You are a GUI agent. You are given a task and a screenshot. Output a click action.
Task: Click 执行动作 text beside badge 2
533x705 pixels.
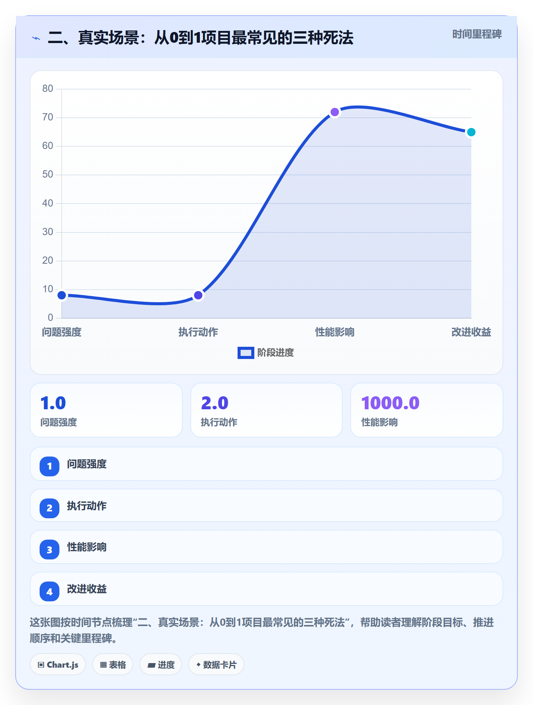pyautogui.click(x=87, y=506)
